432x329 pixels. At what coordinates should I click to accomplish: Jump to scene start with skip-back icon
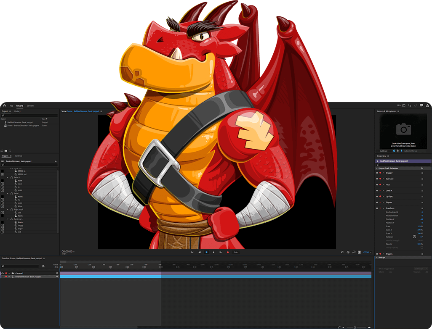click(x=192, y=252)
